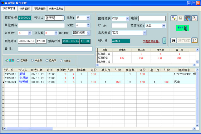
Task: Click the room arrangement icon beside save
Action: (188, 18)
